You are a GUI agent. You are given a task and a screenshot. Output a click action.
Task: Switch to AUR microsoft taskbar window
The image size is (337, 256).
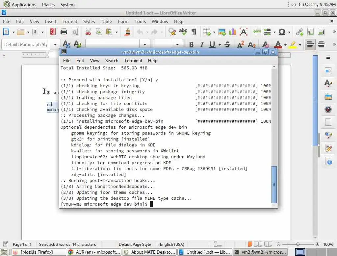pyautogui.click(x=95, y=252)
